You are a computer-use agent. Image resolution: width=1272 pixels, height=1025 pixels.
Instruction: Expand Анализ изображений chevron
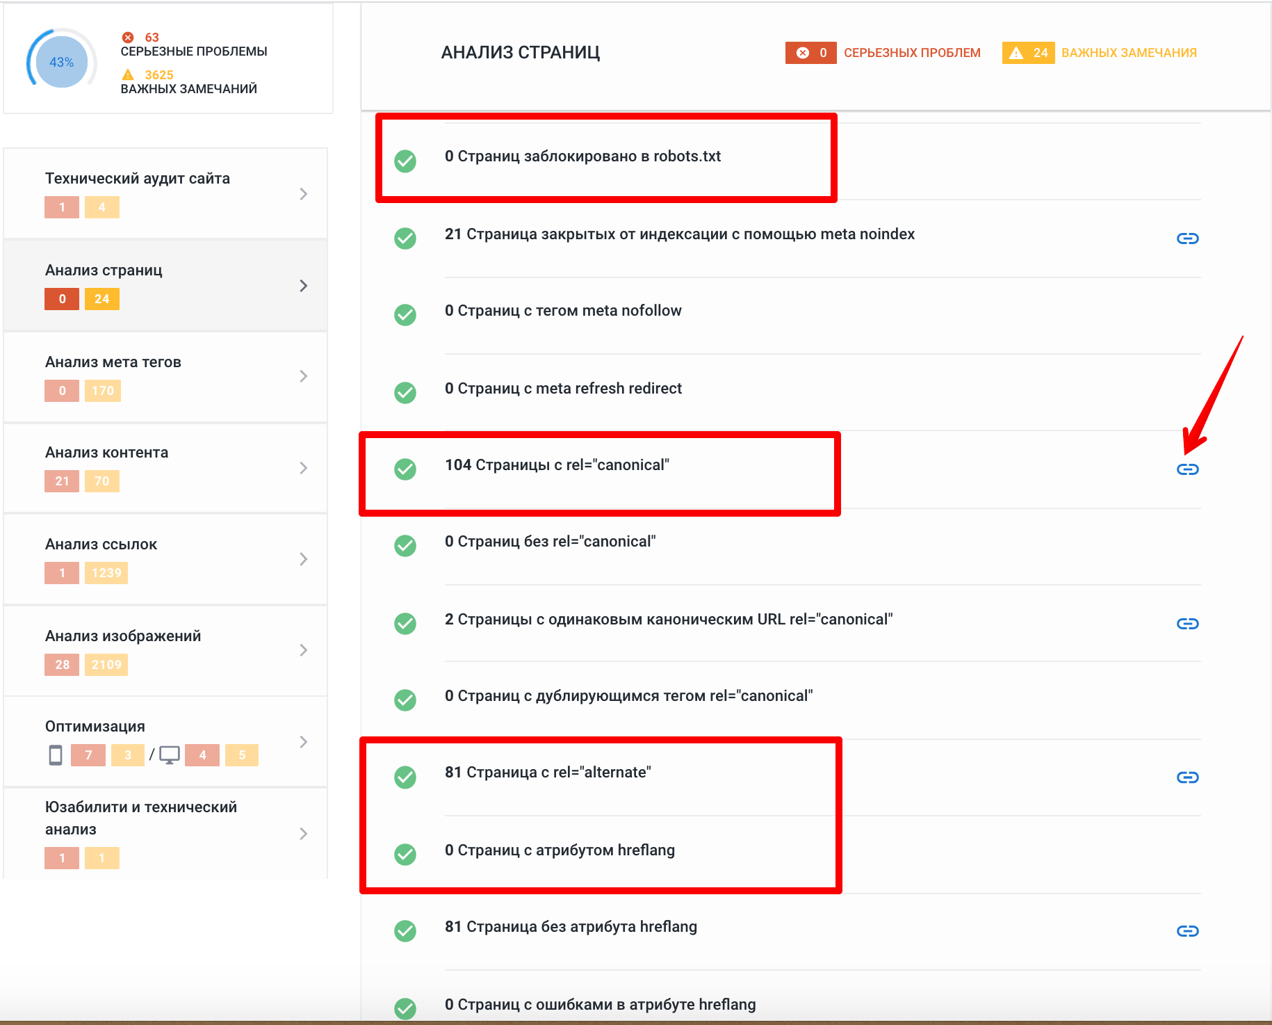[303, 650]
